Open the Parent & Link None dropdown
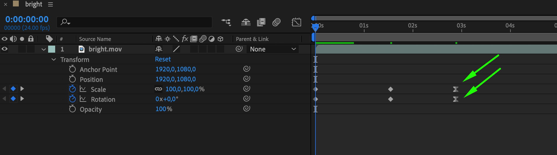 pyautogui.click(x=273, y=49)
